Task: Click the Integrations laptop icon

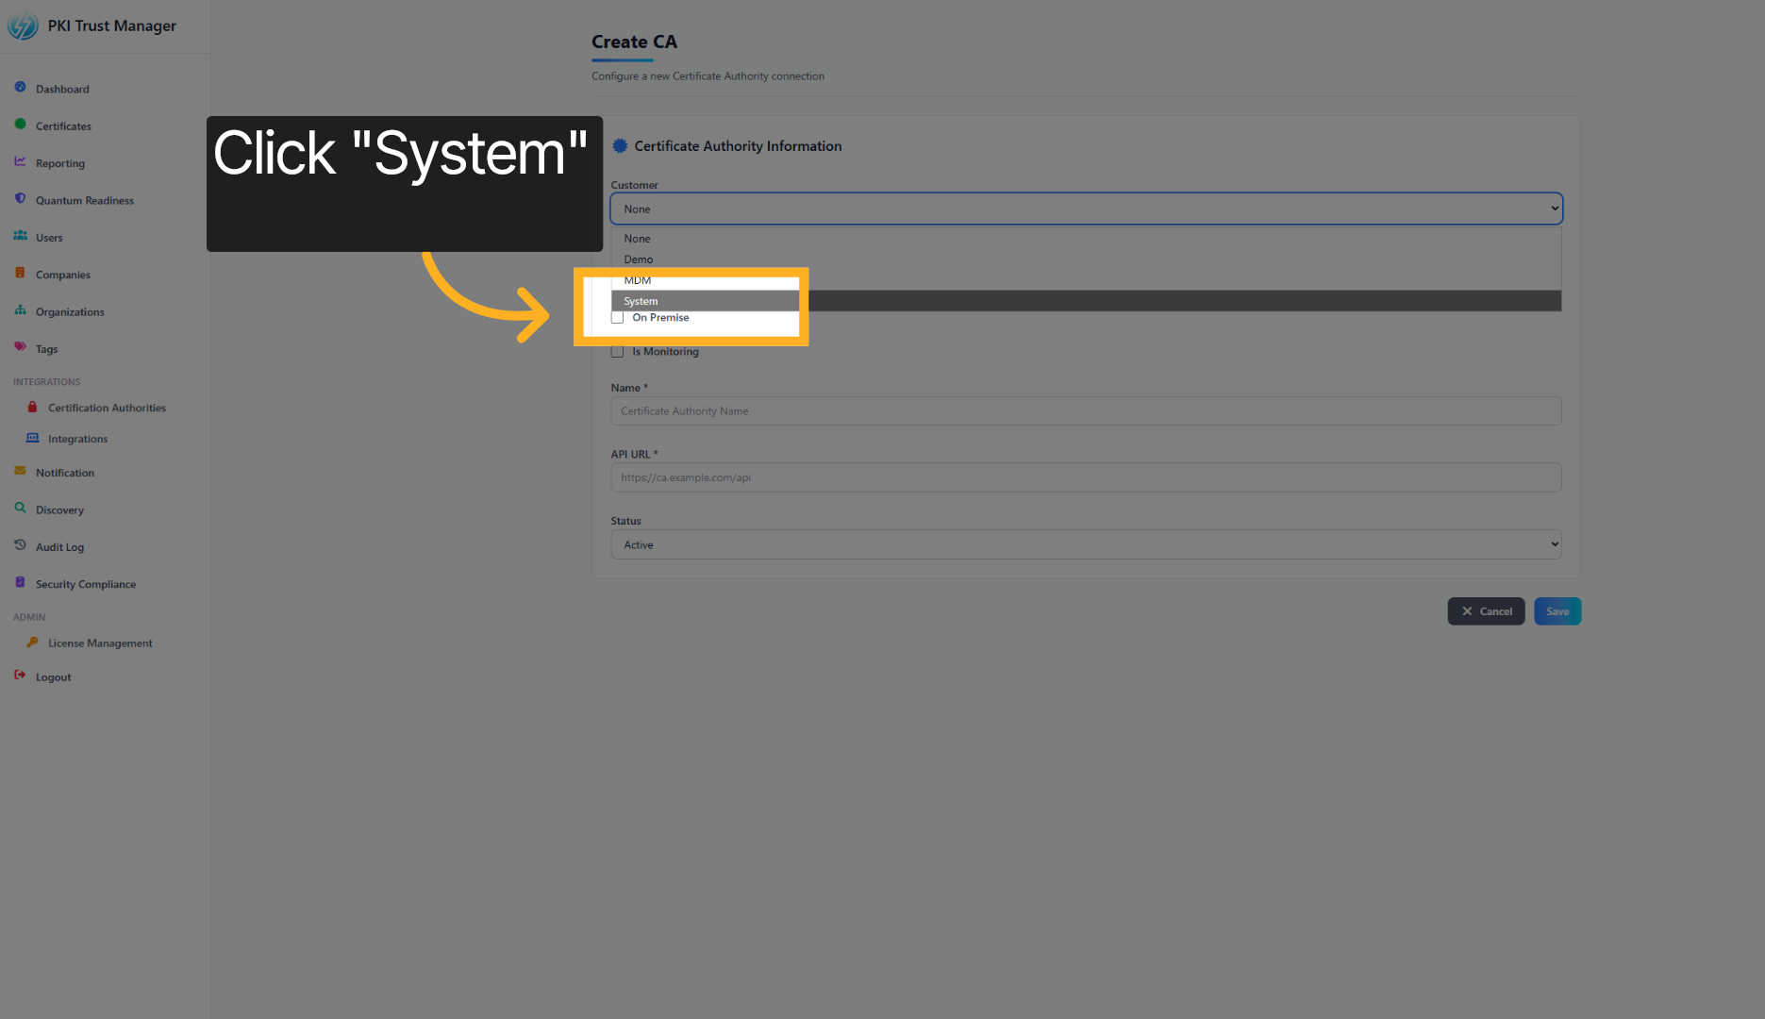Action: (32, 438)
